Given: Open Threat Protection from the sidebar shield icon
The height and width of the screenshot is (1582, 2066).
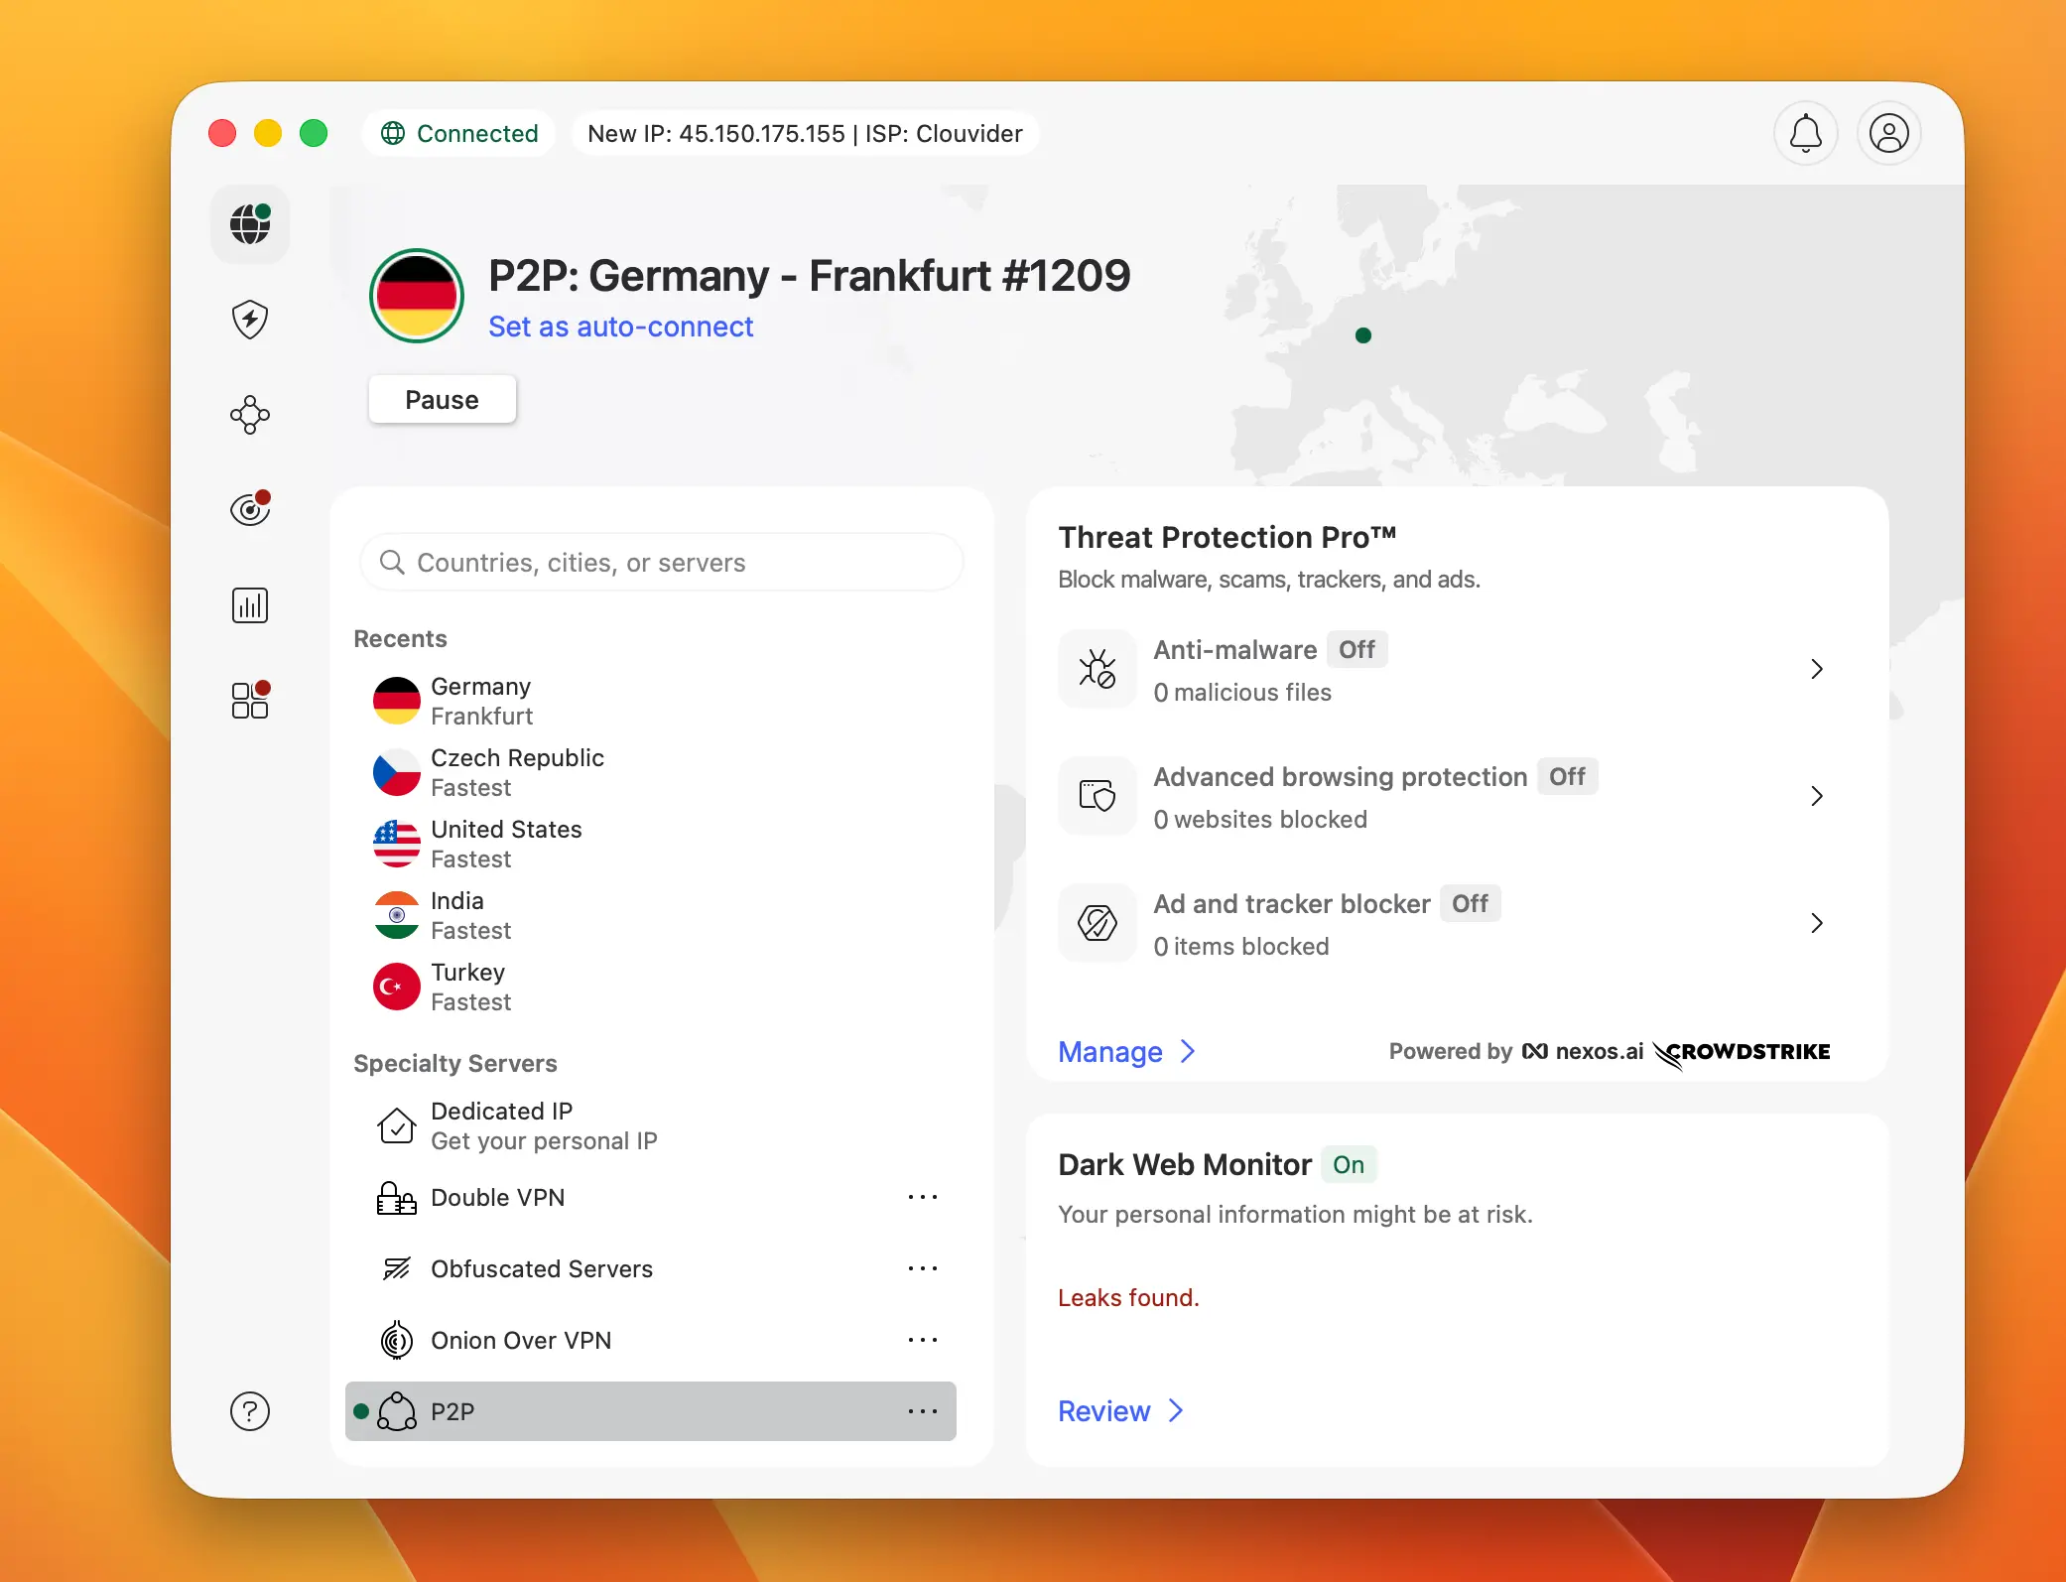Looking at the screenshot, I should tap(249, 320).
